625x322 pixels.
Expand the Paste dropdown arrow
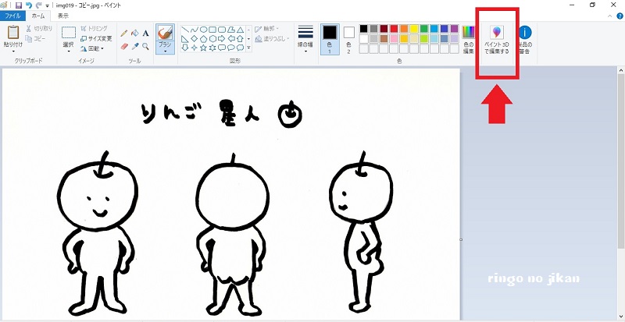tap(13, 51)
